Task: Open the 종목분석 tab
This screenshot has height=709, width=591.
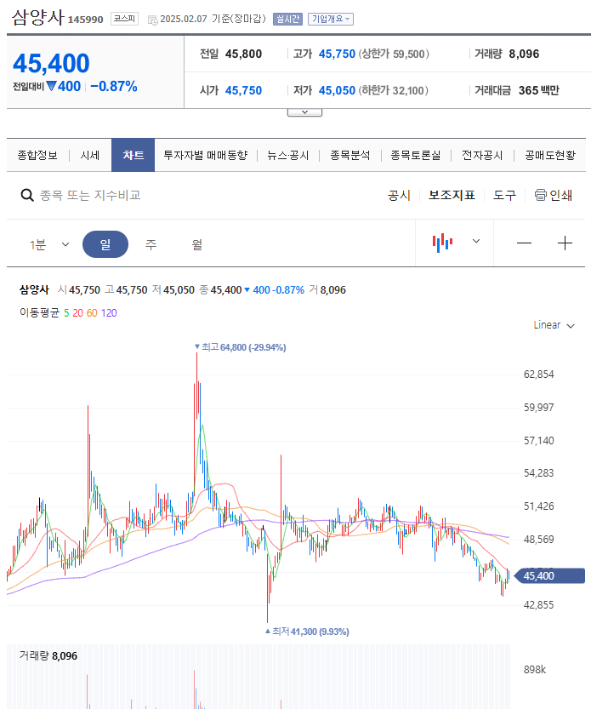Action: coord(350,156)
